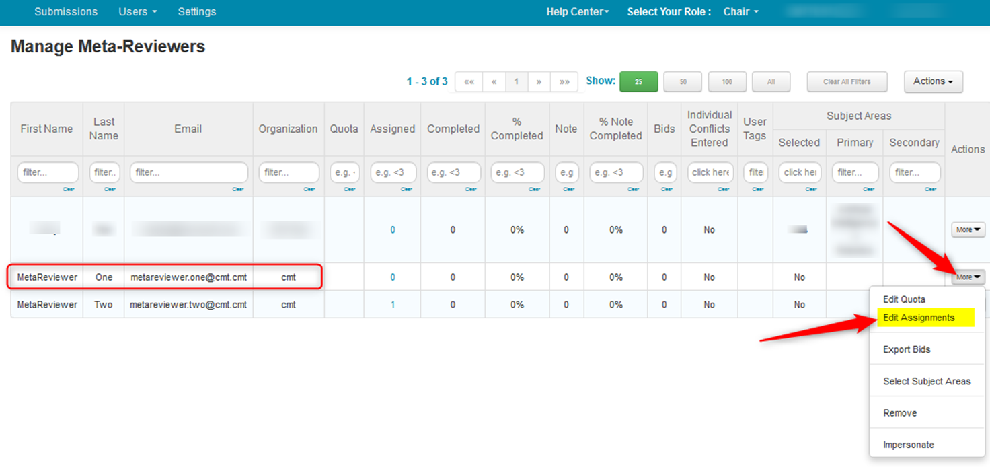Click the Secondary subject area filter field

(915, 172)
